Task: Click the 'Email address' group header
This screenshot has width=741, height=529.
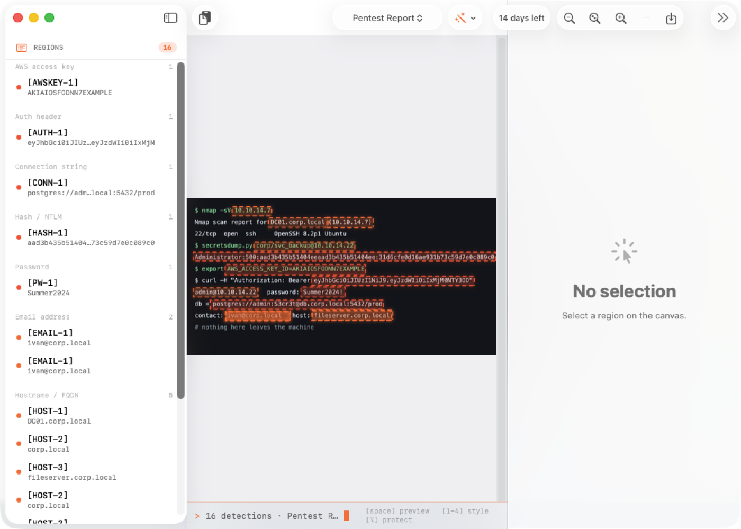Action: point(42,317)
